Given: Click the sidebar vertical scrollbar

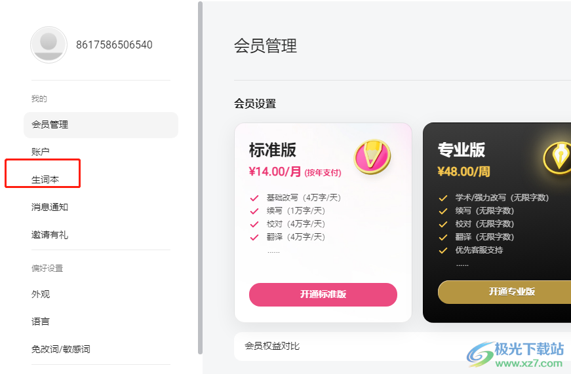Looking at the screenshot, I should click(200, 178).
